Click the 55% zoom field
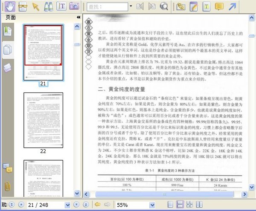Viewport: 256px width, 211px height. [133, 205]
